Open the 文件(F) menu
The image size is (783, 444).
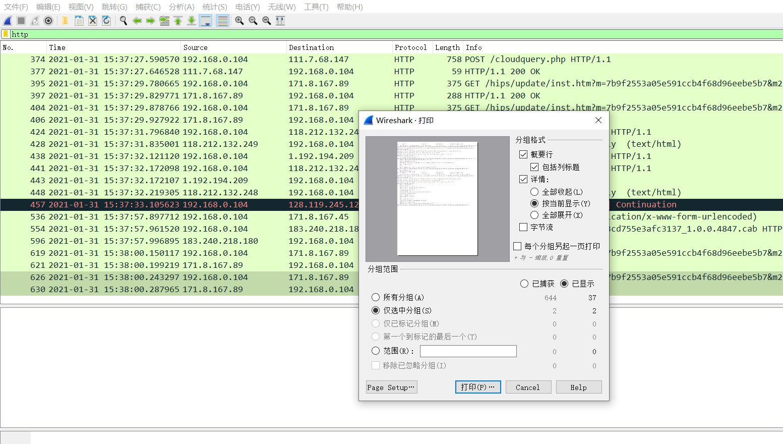[16, 7]
